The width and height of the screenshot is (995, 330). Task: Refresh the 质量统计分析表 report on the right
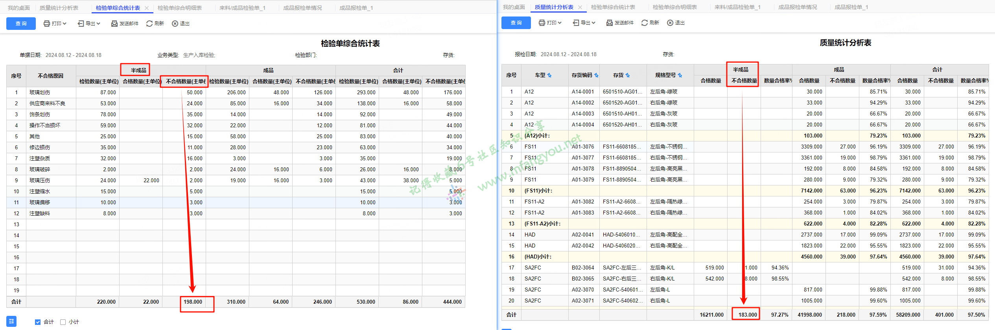click(650, 23)
